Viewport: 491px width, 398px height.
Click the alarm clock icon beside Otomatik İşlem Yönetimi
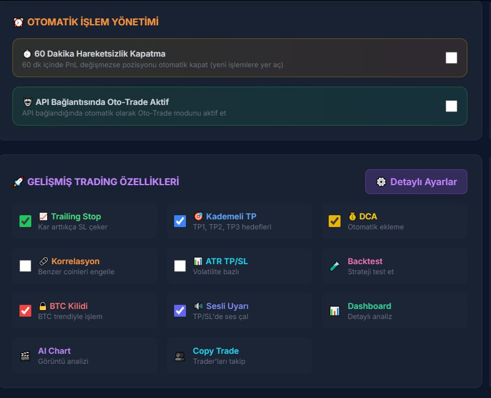[x=18, y=22]
